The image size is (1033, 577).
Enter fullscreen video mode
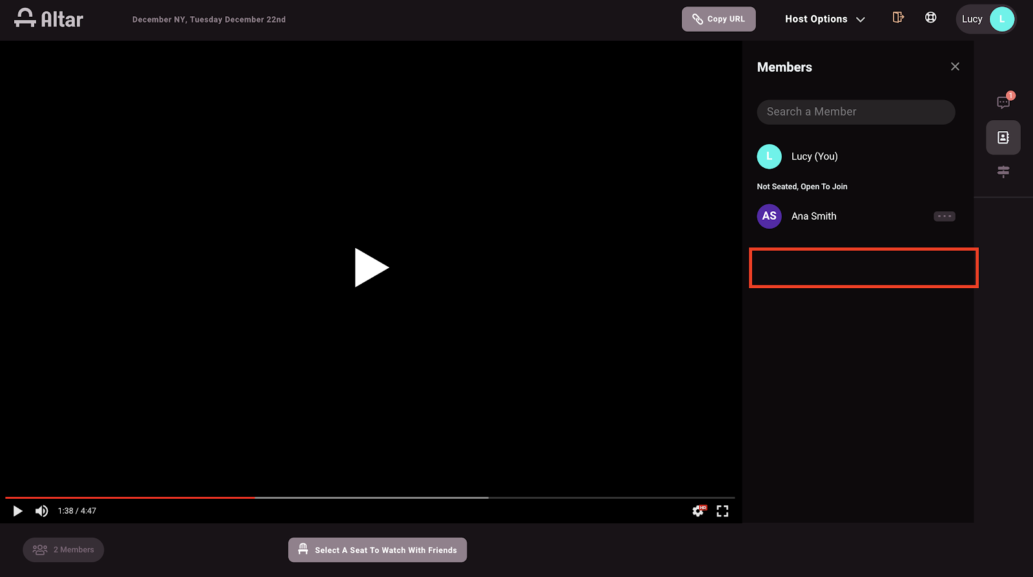click(x=722, y=511)
